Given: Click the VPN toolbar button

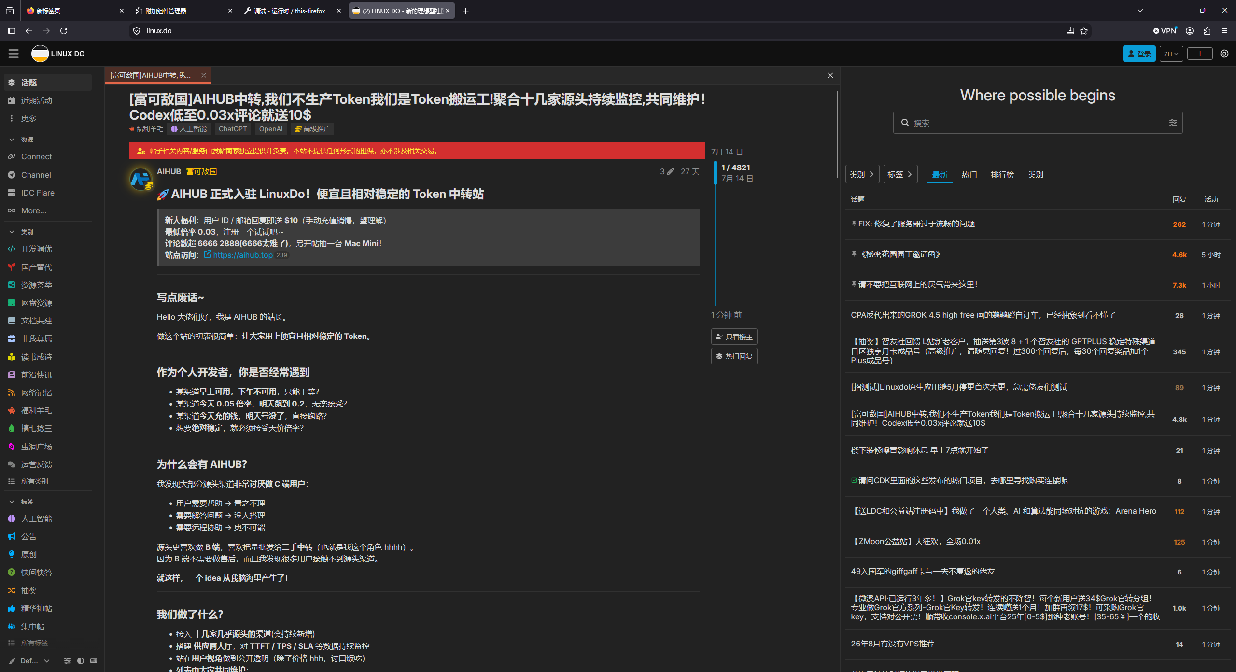Looking at the screenshot, I should [1166, 31].
